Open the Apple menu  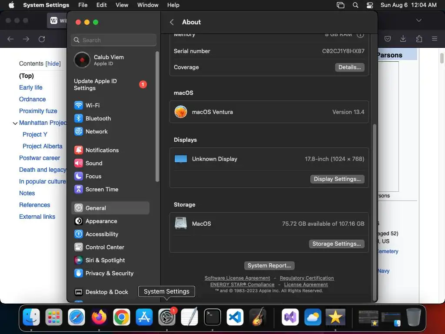pyautogui.click(x=11, y=5)
